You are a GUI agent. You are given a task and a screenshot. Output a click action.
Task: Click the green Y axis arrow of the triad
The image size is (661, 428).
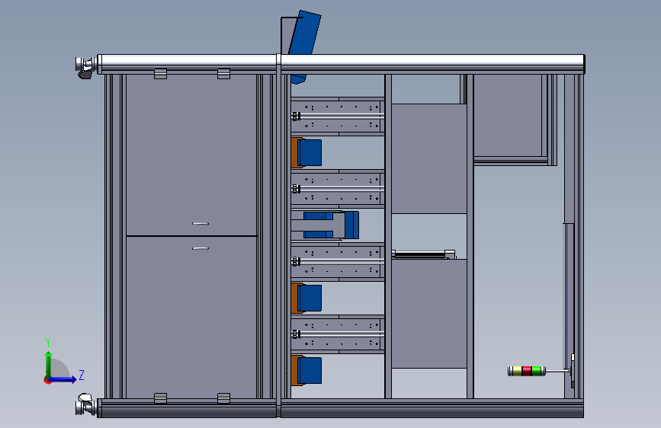(x=49, y=364)
